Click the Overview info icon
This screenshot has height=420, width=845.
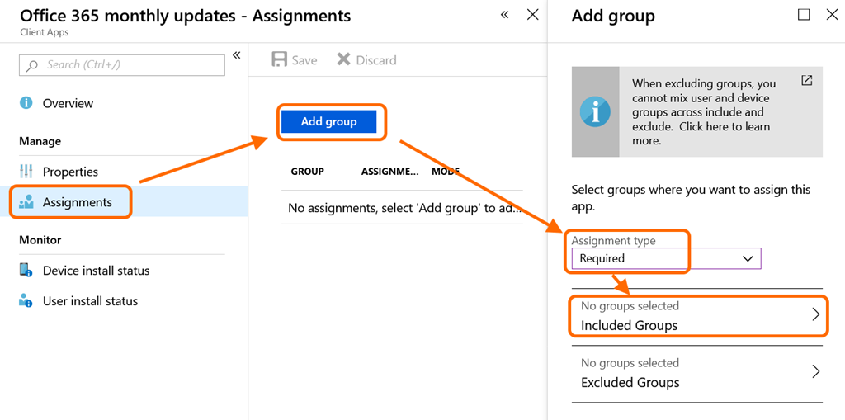[26, 103]
